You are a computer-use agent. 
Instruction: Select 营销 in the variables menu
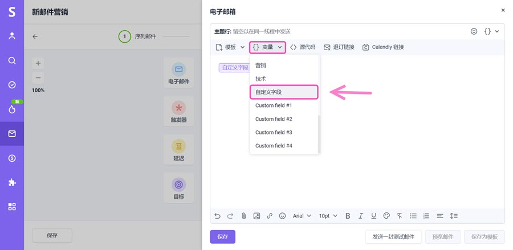click(284, 65)
